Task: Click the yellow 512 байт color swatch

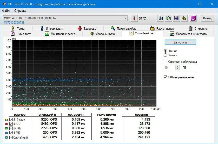Action: point(6,120)
